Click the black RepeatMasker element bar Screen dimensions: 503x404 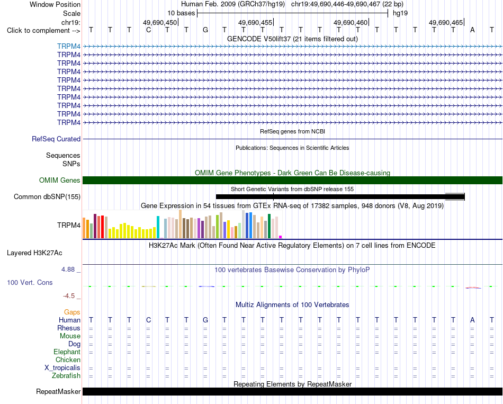click(292, 391)
